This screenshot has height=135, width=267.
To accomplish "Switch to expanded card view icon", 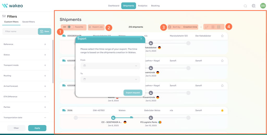I will pos(219,27).
